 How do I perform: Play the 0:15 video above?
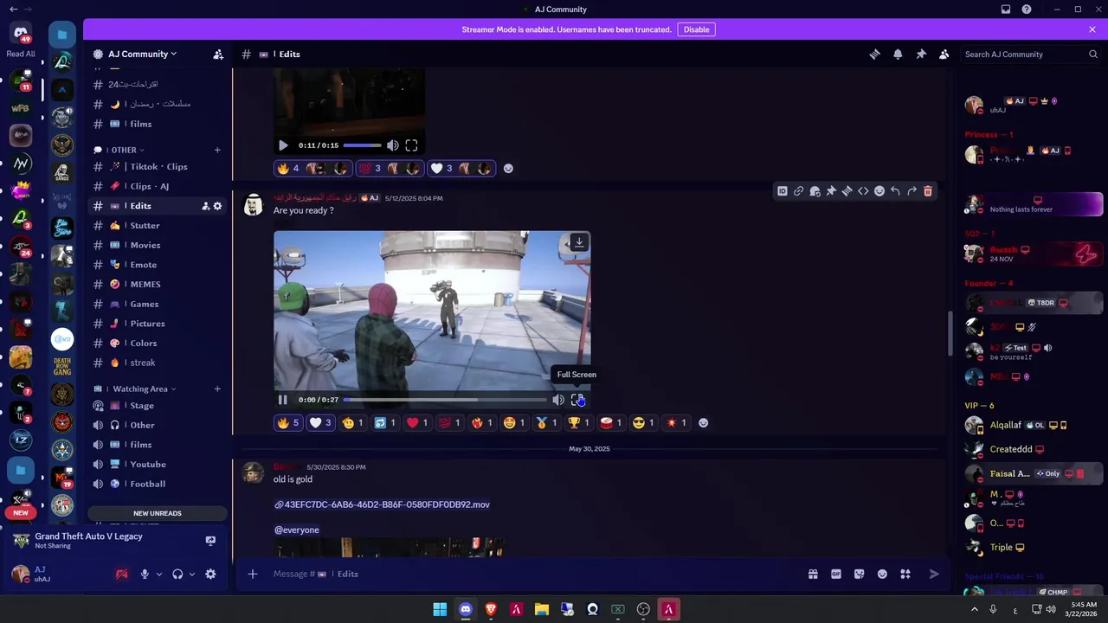click(283, 145)
